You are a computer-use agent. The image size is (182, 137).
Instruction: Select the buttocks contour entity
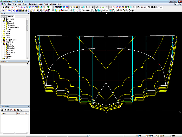click(x=11, y=46)
